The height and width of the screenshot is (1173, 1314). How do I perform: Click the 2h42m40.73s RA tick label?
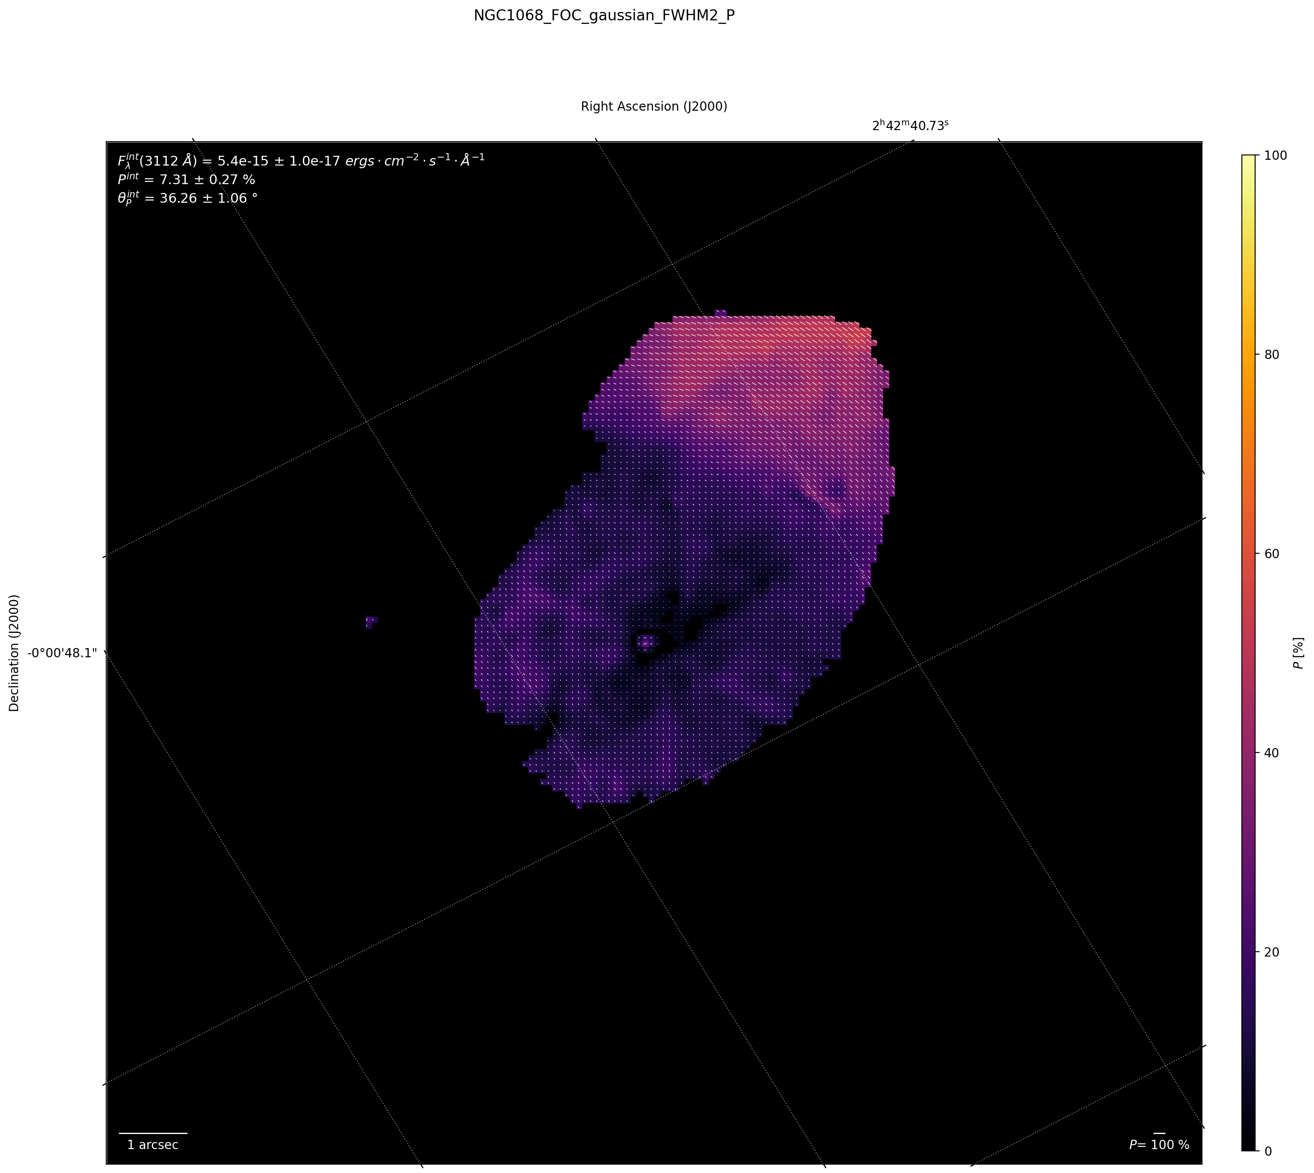pos(910,126)
